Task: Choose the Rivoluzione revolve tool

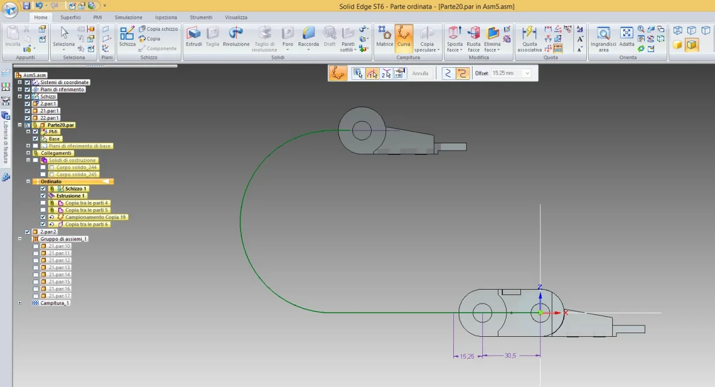Action: click(236, 36)
